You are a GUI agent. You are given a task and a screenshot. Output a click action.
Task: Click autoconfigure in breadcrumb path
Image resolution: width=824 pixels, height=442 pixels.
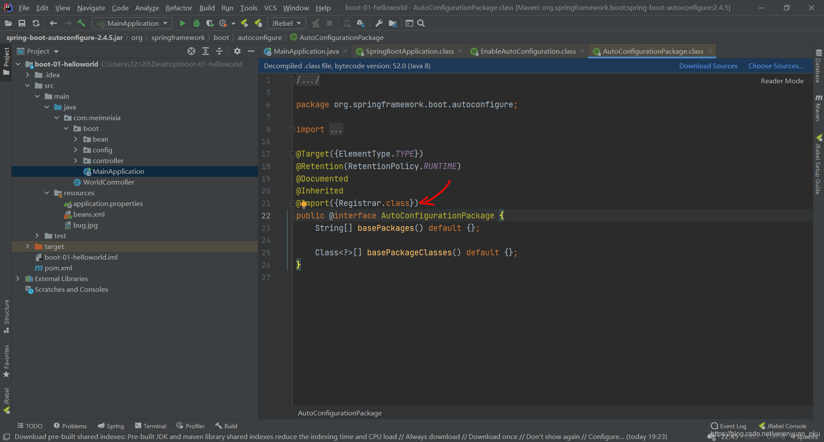click(260, 37)
